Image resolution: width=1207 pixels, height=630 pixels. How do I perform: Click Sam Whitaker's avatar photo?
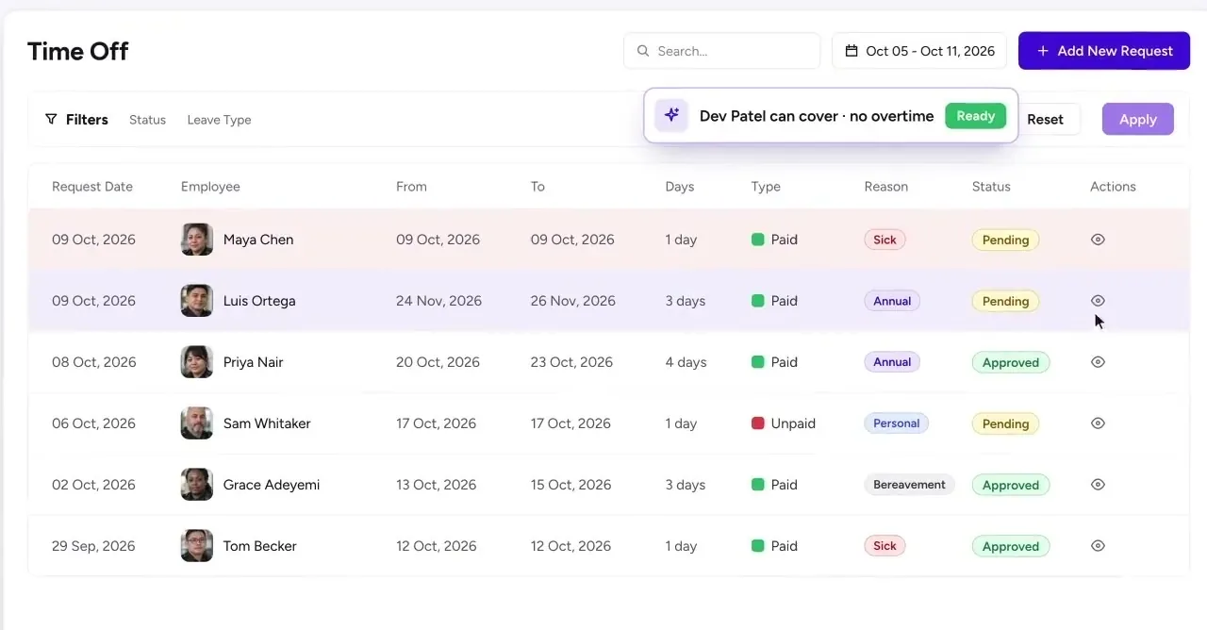click(197, 423)
